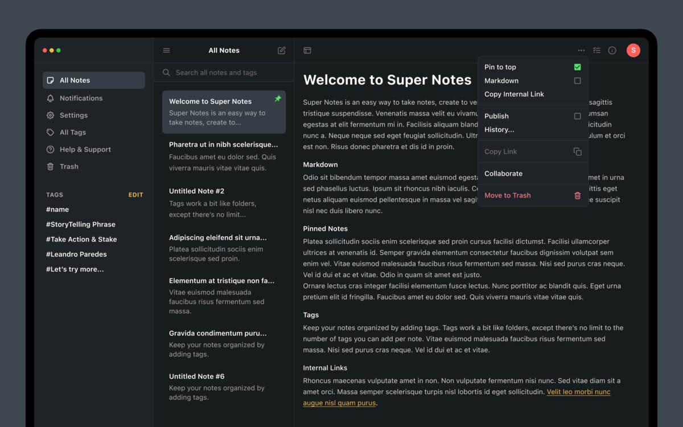Click the gear icon for Settings
The height and width of the screenshot is (427, 683).
50,115
